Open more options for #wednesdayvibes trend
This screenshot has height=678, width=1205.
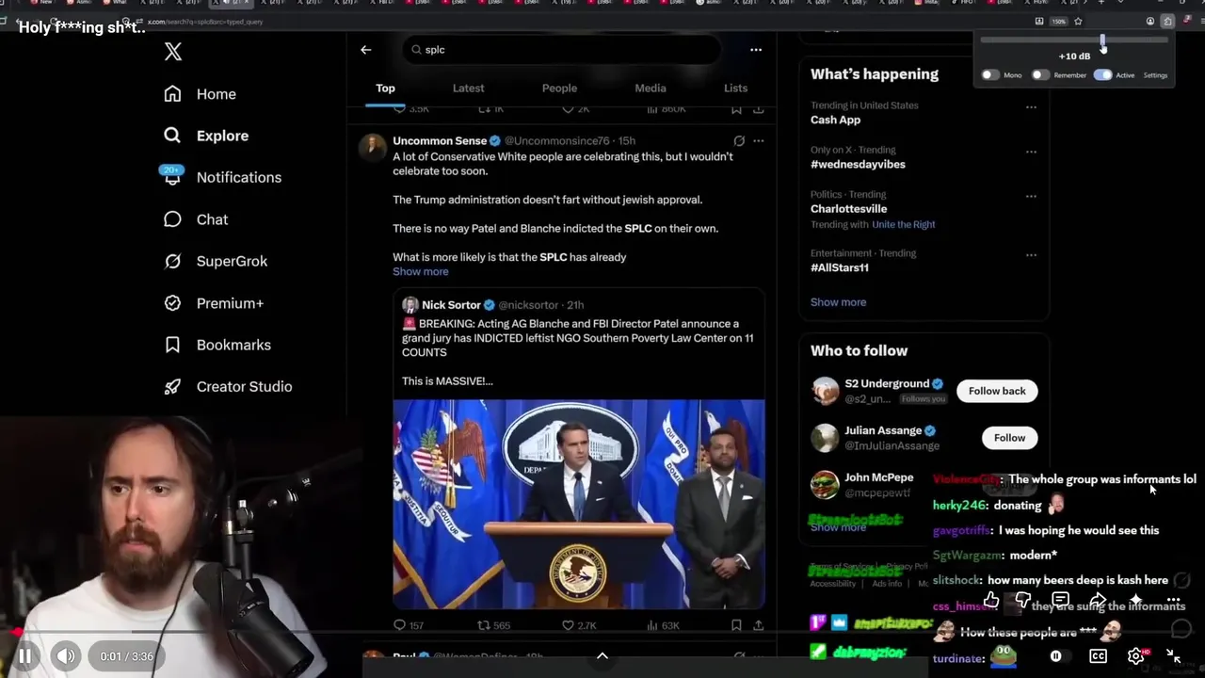tap(1031, 152)
